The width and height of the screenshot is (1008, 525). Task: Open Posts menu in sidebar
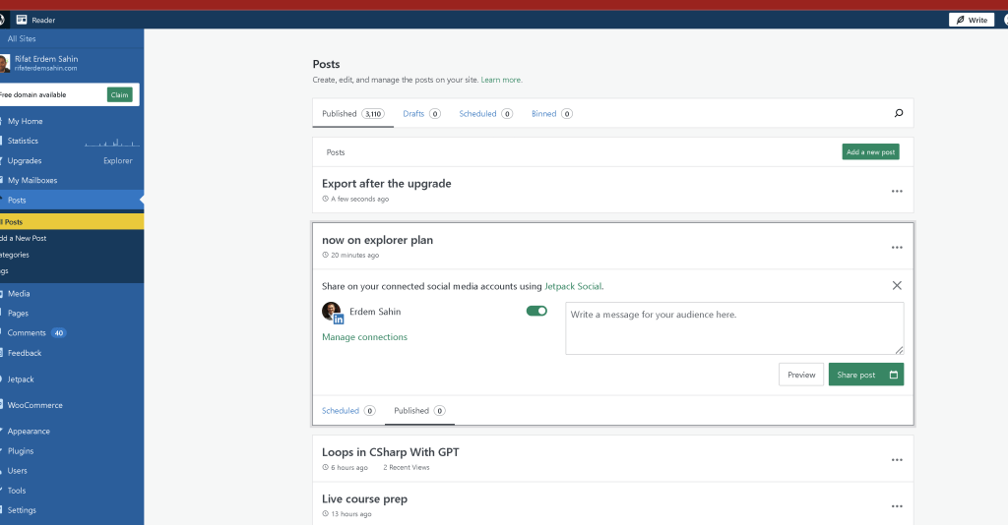(71, 201)
